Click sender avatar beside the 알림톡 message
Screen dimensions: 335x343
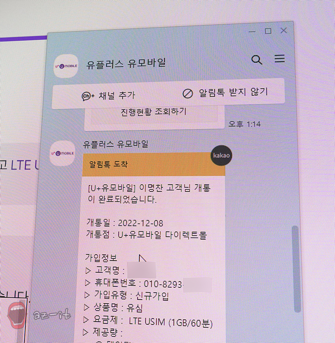[62, 153]
